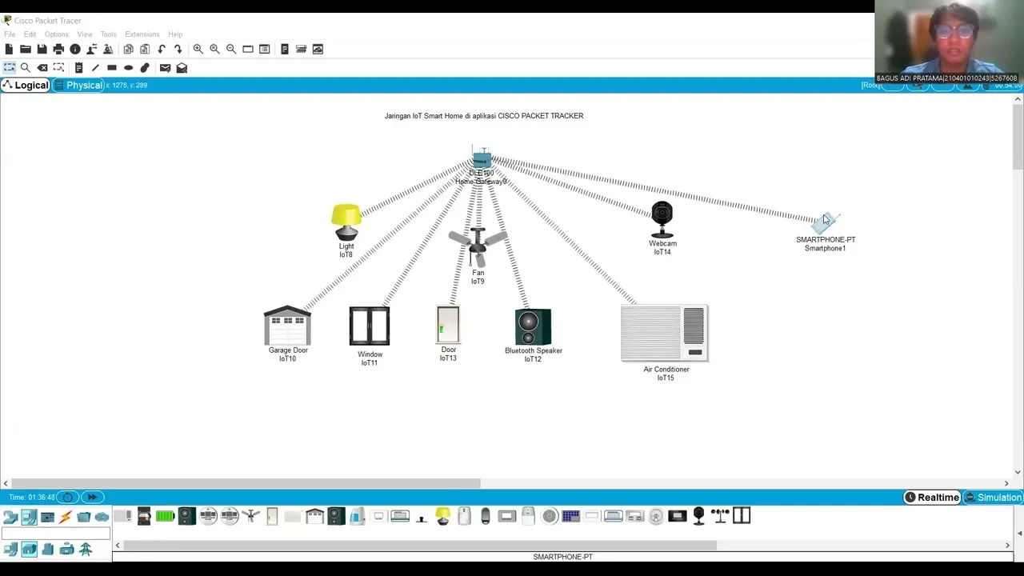Open the Options menu
The height and width of the screenshot is (576, 1024).
point(56,34)
